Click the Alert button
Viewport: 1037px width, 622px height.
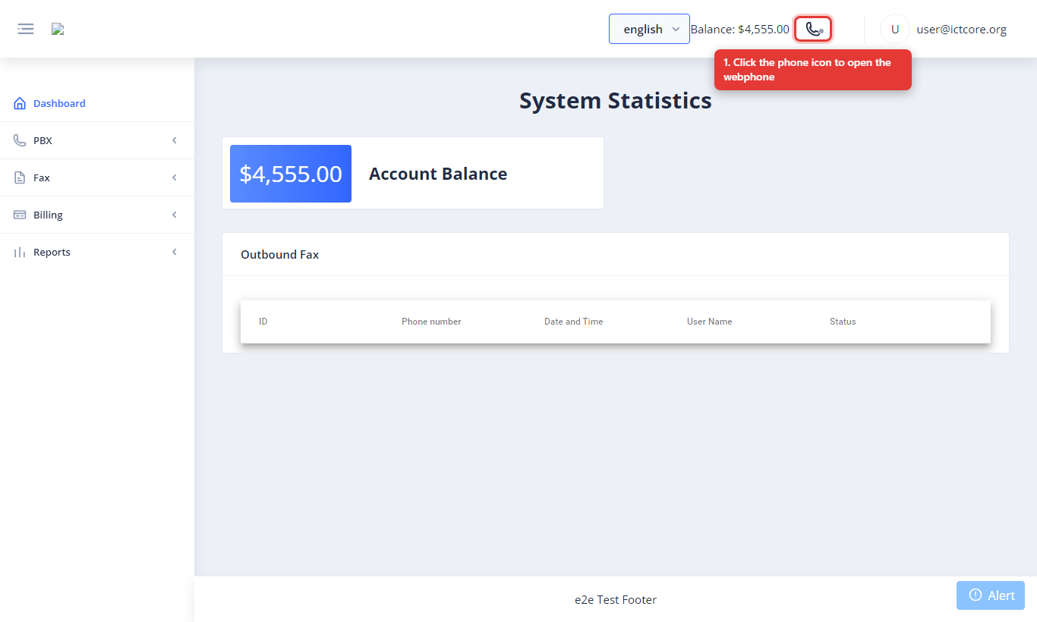click(991, 595)
